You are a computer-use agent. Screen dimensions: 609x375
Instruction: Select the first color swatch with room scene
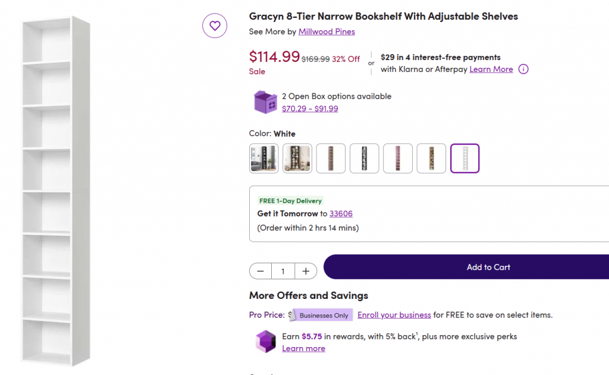pos(263,159)
